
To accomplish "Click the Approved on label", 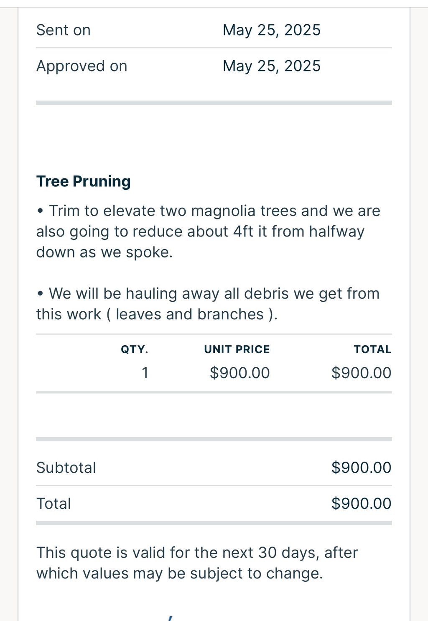I will click(82, 66).
